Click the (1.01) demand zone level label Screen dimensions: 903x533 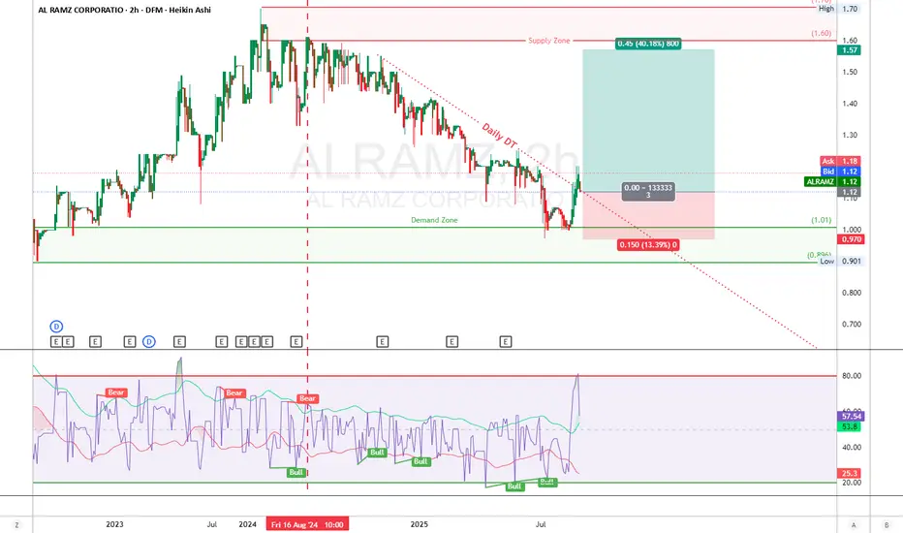(822, 220)
